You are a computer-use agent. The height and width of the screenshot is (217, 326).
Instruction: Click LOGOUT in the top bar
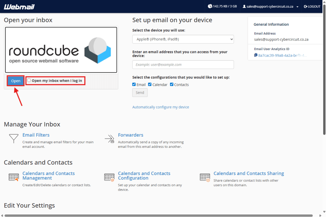click(x=312, y=6)
